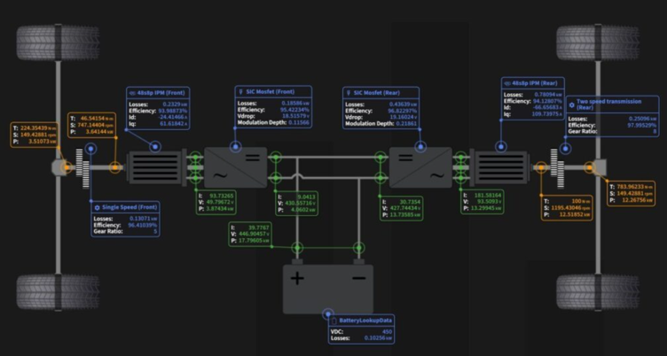Viewport: 667px width, 356px height.
Task: Select the front electric motor block
Action: tap(156, 167)
